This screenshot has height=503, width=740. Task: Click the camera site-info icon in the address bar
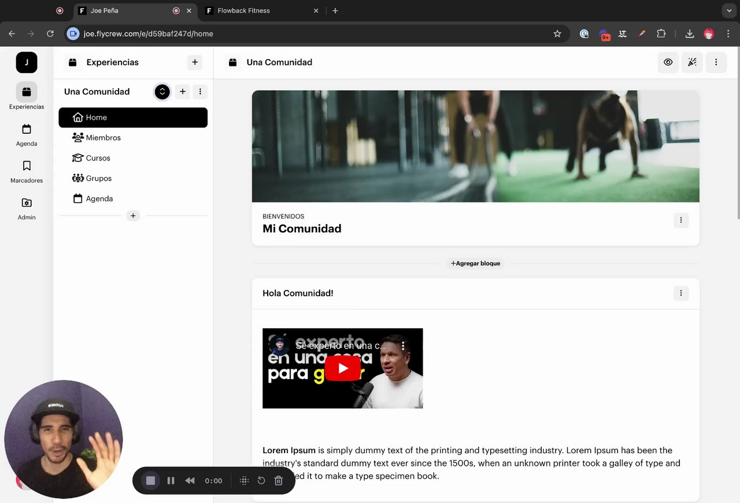click(73, 34)
